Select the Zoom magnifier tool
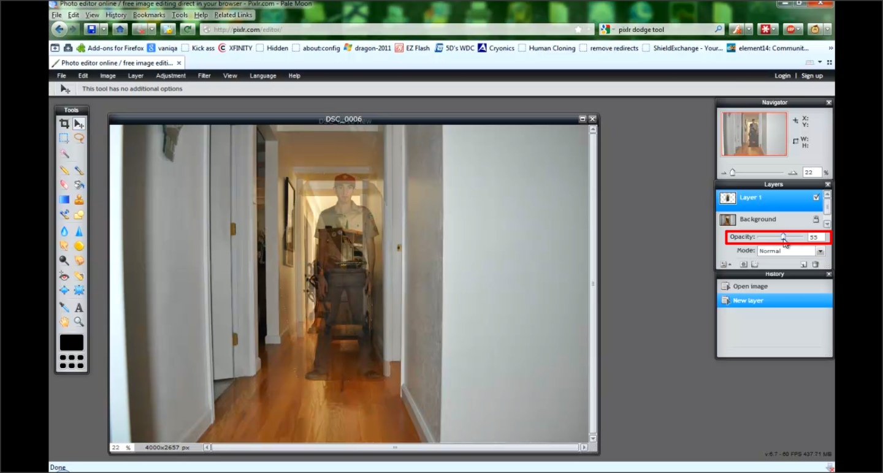This screenshot has height=473, width=883. pos(79,322)
